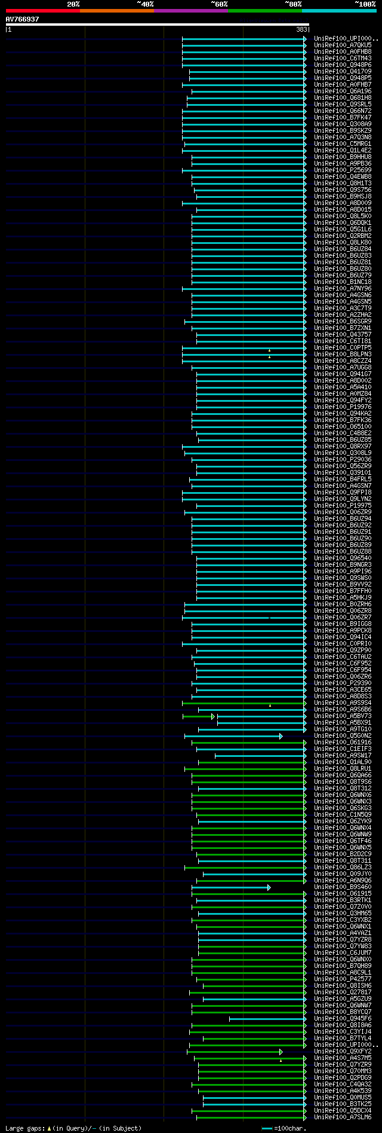Open hit UniRef100_Q41709
This screenshot has width=382, height=1133.
tap(343, 72)
